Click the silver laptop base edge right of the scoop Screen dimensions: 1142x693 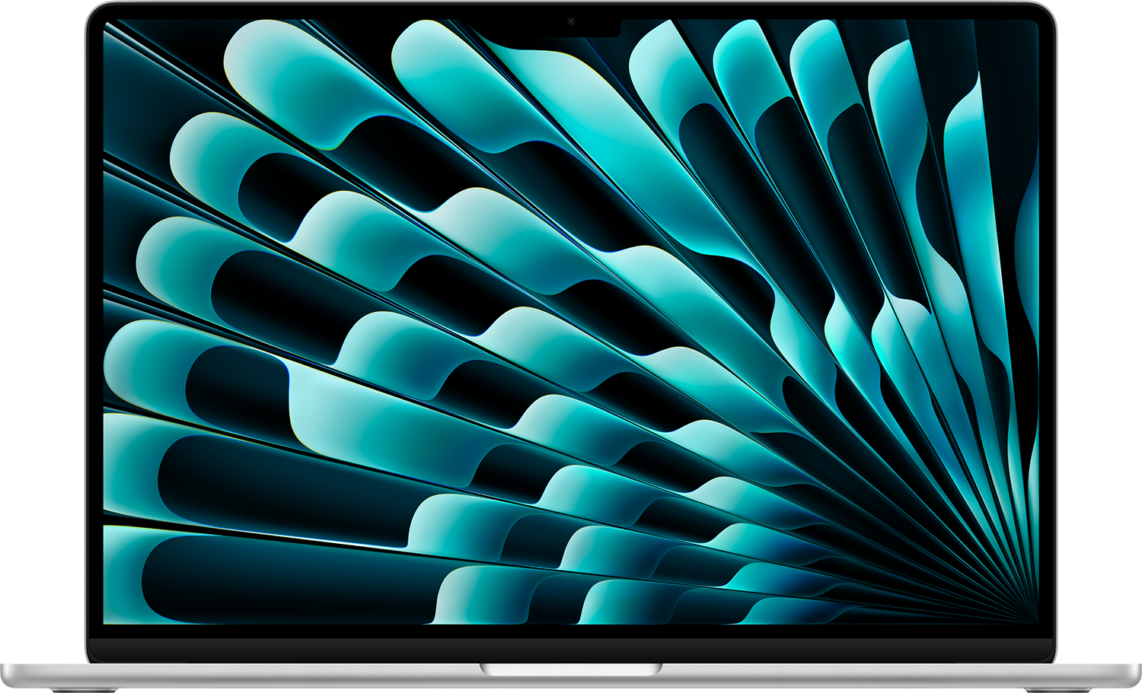coord(876,674)
